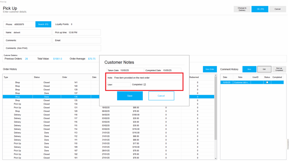
Task: Select order 139 row
Action: 108,90
